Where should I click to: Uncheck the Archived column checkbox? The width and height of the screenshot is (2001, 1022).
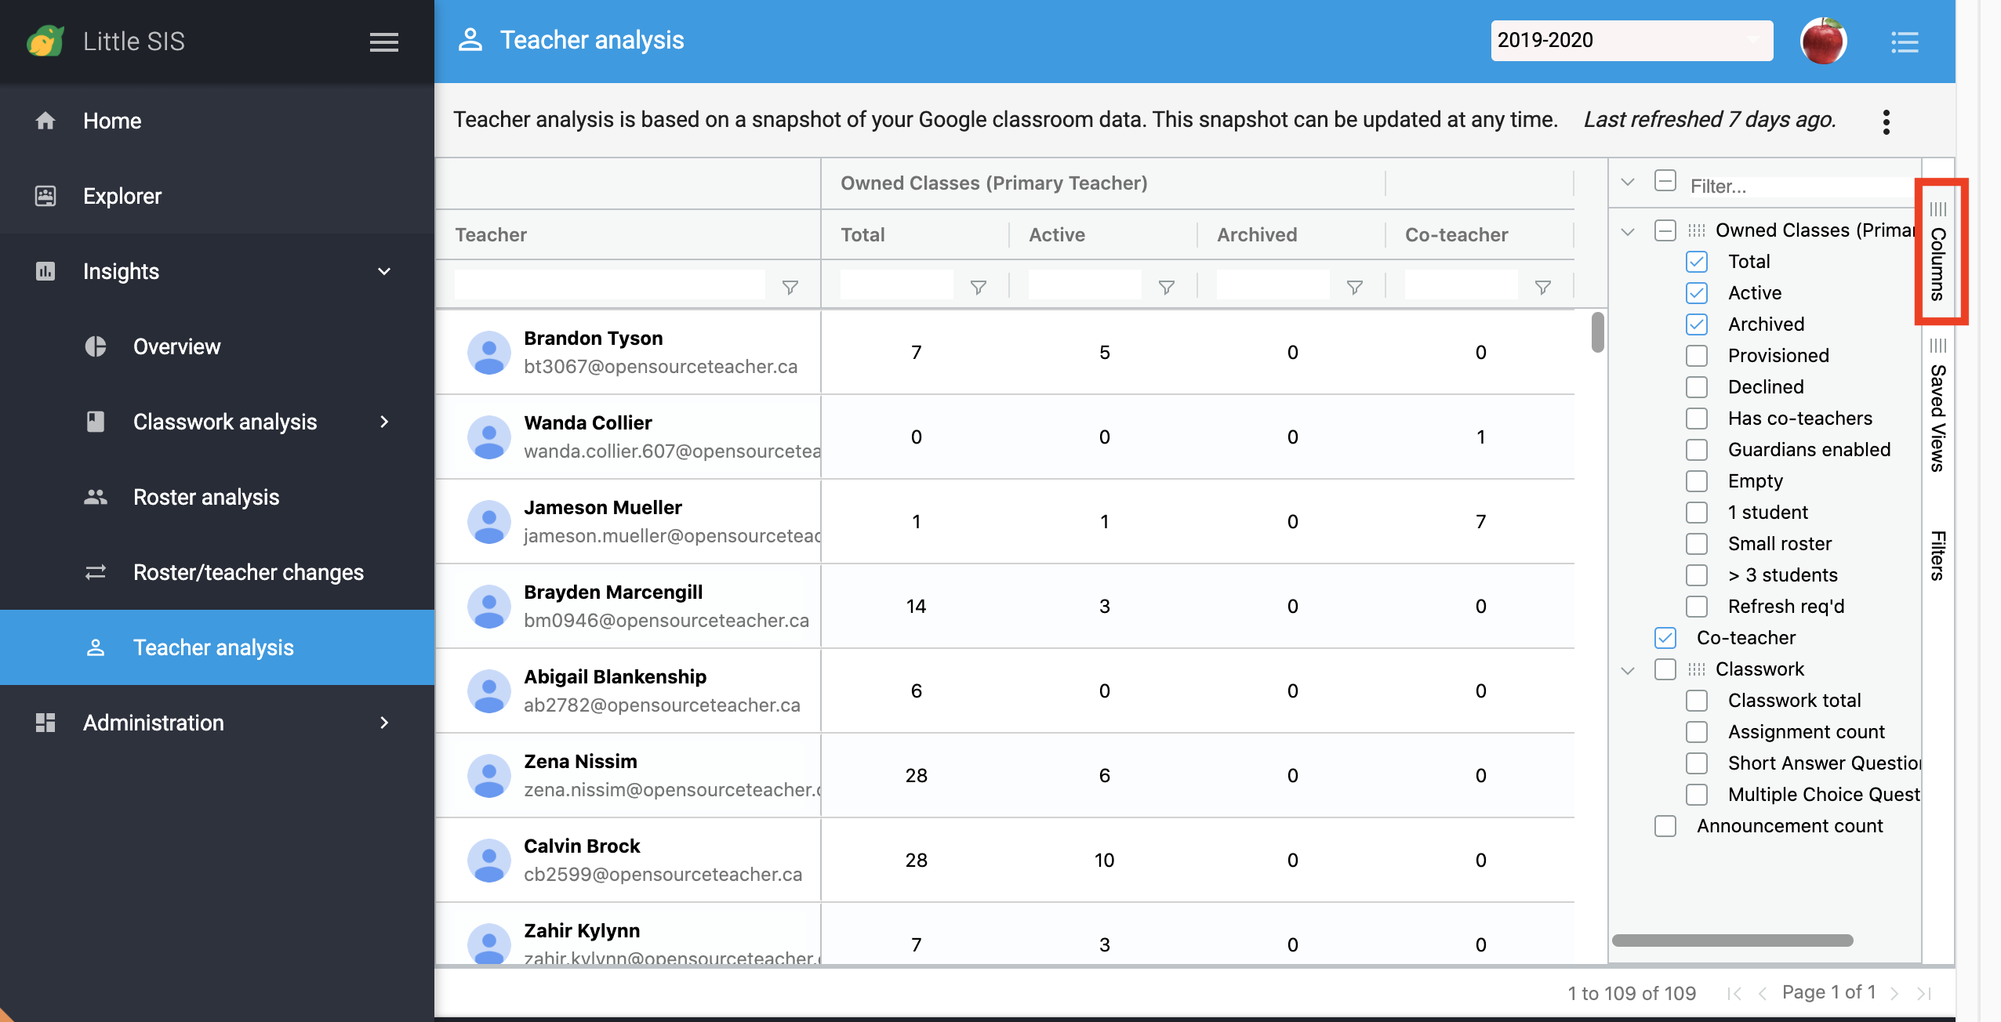pos(1696,324)
